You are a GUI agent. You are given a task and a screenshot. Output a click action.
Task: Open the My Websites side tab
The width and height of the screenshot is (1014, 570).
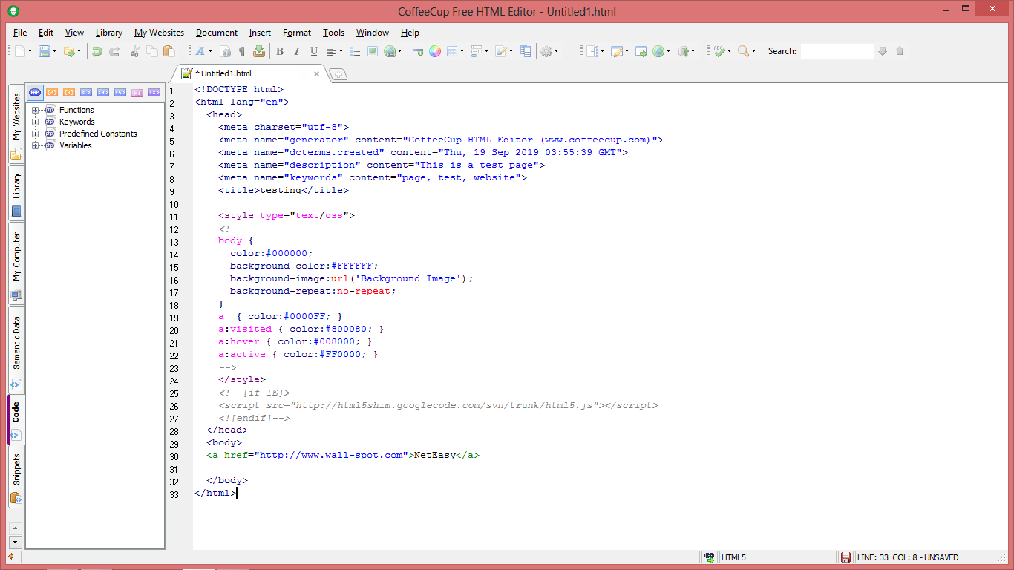click(x=16, y=124)
